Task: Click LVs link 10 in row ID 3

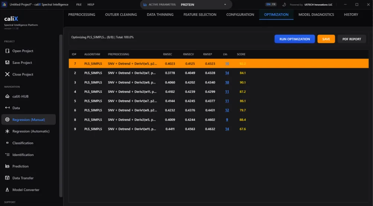Action: click(227, 82)
